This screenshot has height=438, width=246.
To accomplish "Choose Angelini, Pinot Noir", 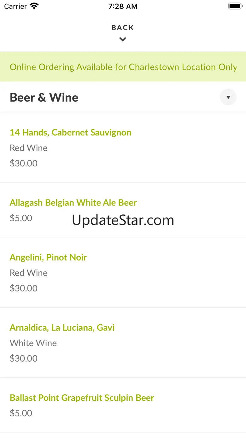I will (x=48, y=257).
